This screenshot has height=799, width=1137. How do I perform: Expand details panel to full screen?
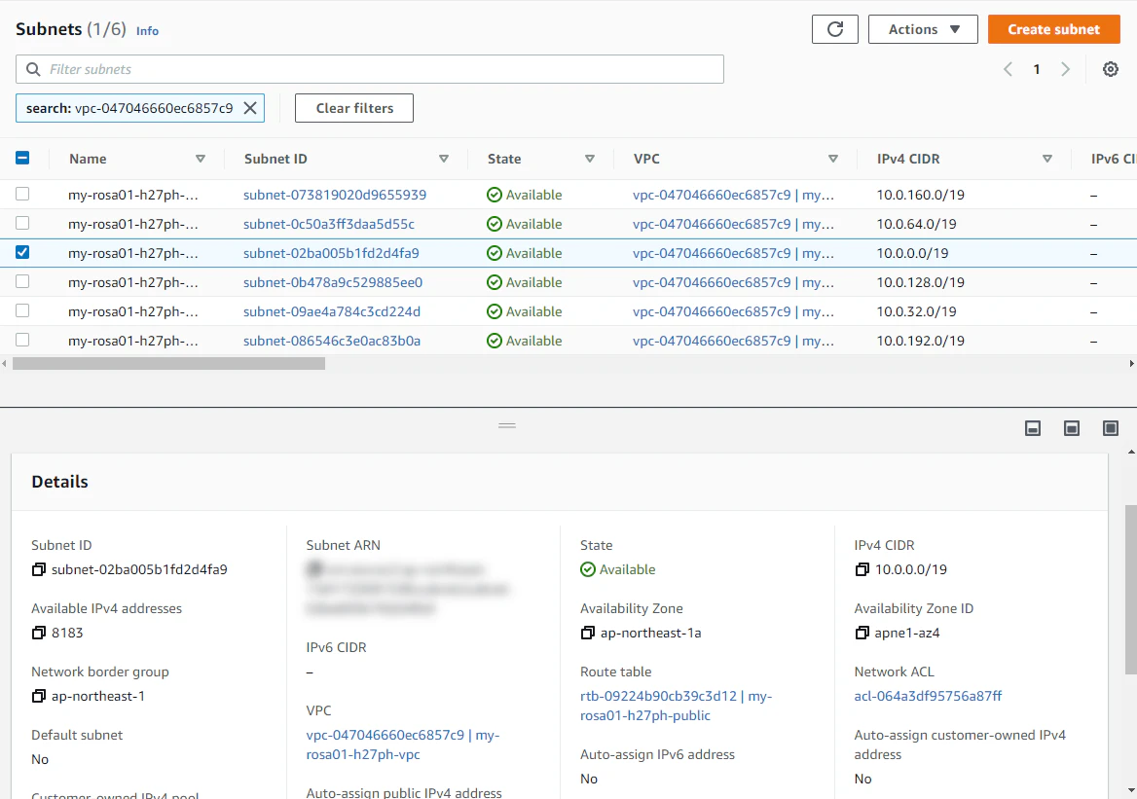pyautogui.click(x=1110, y=428)
